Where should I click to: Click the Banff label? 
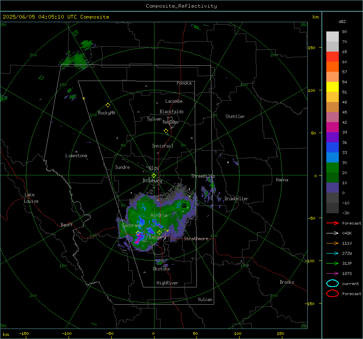[67, 225]
